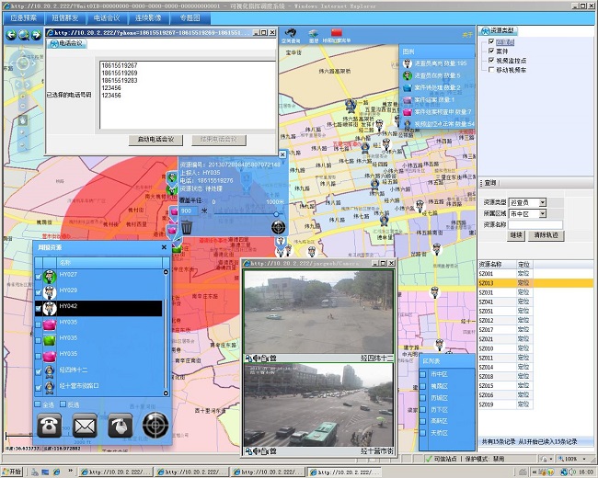
Task: Uncheck the 视频监控点 resource type checkbox
Action: pyautogui.click(x=491, y=61)
